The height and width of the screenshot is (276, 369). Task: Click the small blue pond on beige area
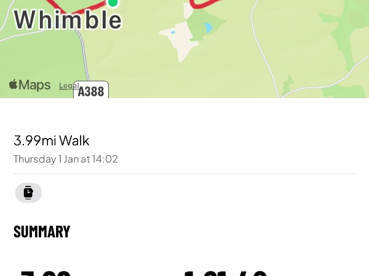point(173,32)
